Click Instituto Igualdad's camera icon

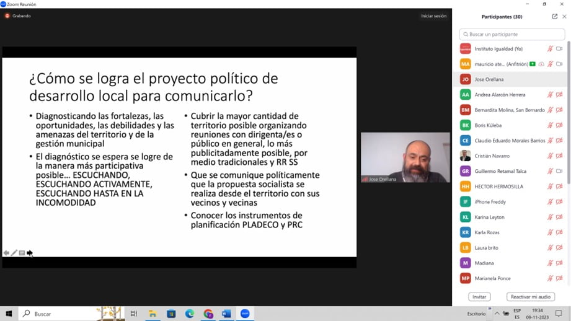(559, 49)
